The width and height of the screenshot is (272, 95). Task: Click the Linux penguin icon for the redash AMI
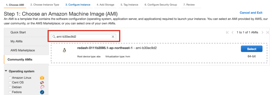pos(64,50)
